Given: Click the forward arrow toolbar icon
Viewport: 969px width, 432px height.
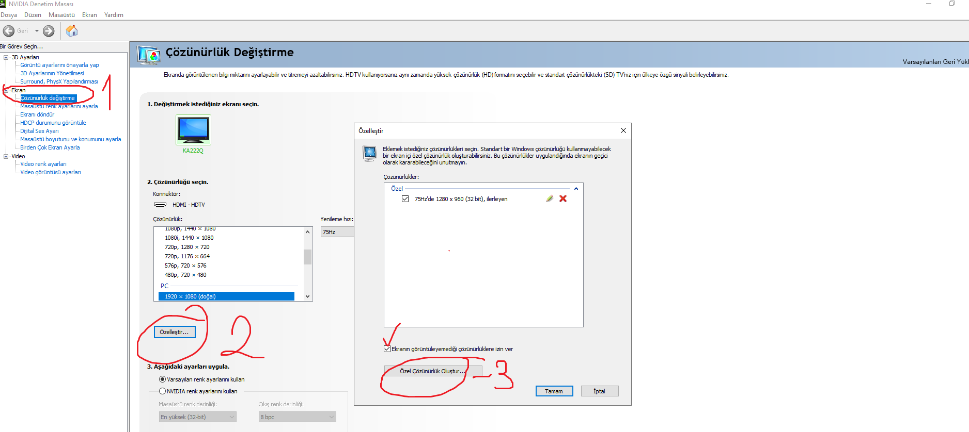Looking at the screenshot, I should coord(49,31).
